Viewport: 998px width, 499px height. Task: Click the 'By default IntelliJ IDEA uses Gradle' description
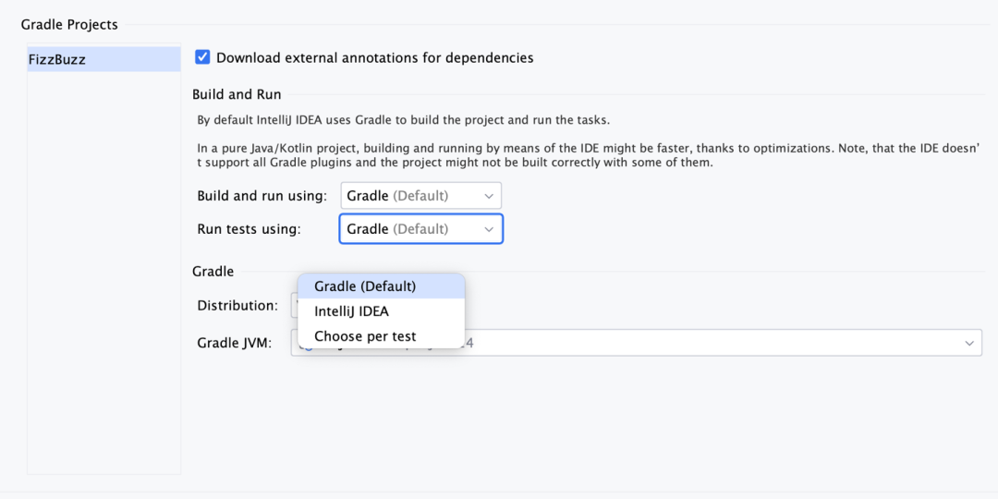click(404, 120)
